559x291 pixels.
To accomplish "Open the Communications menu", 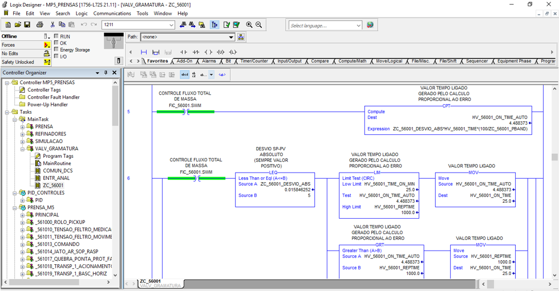I will click(x=112, y=13).
